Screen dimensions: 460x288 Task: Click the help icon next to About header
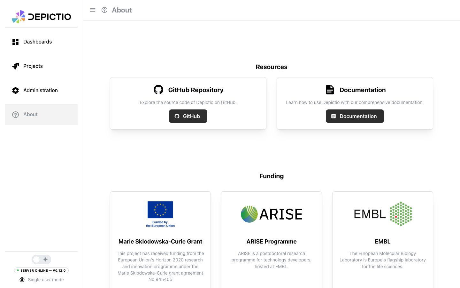tap(104, 10)
